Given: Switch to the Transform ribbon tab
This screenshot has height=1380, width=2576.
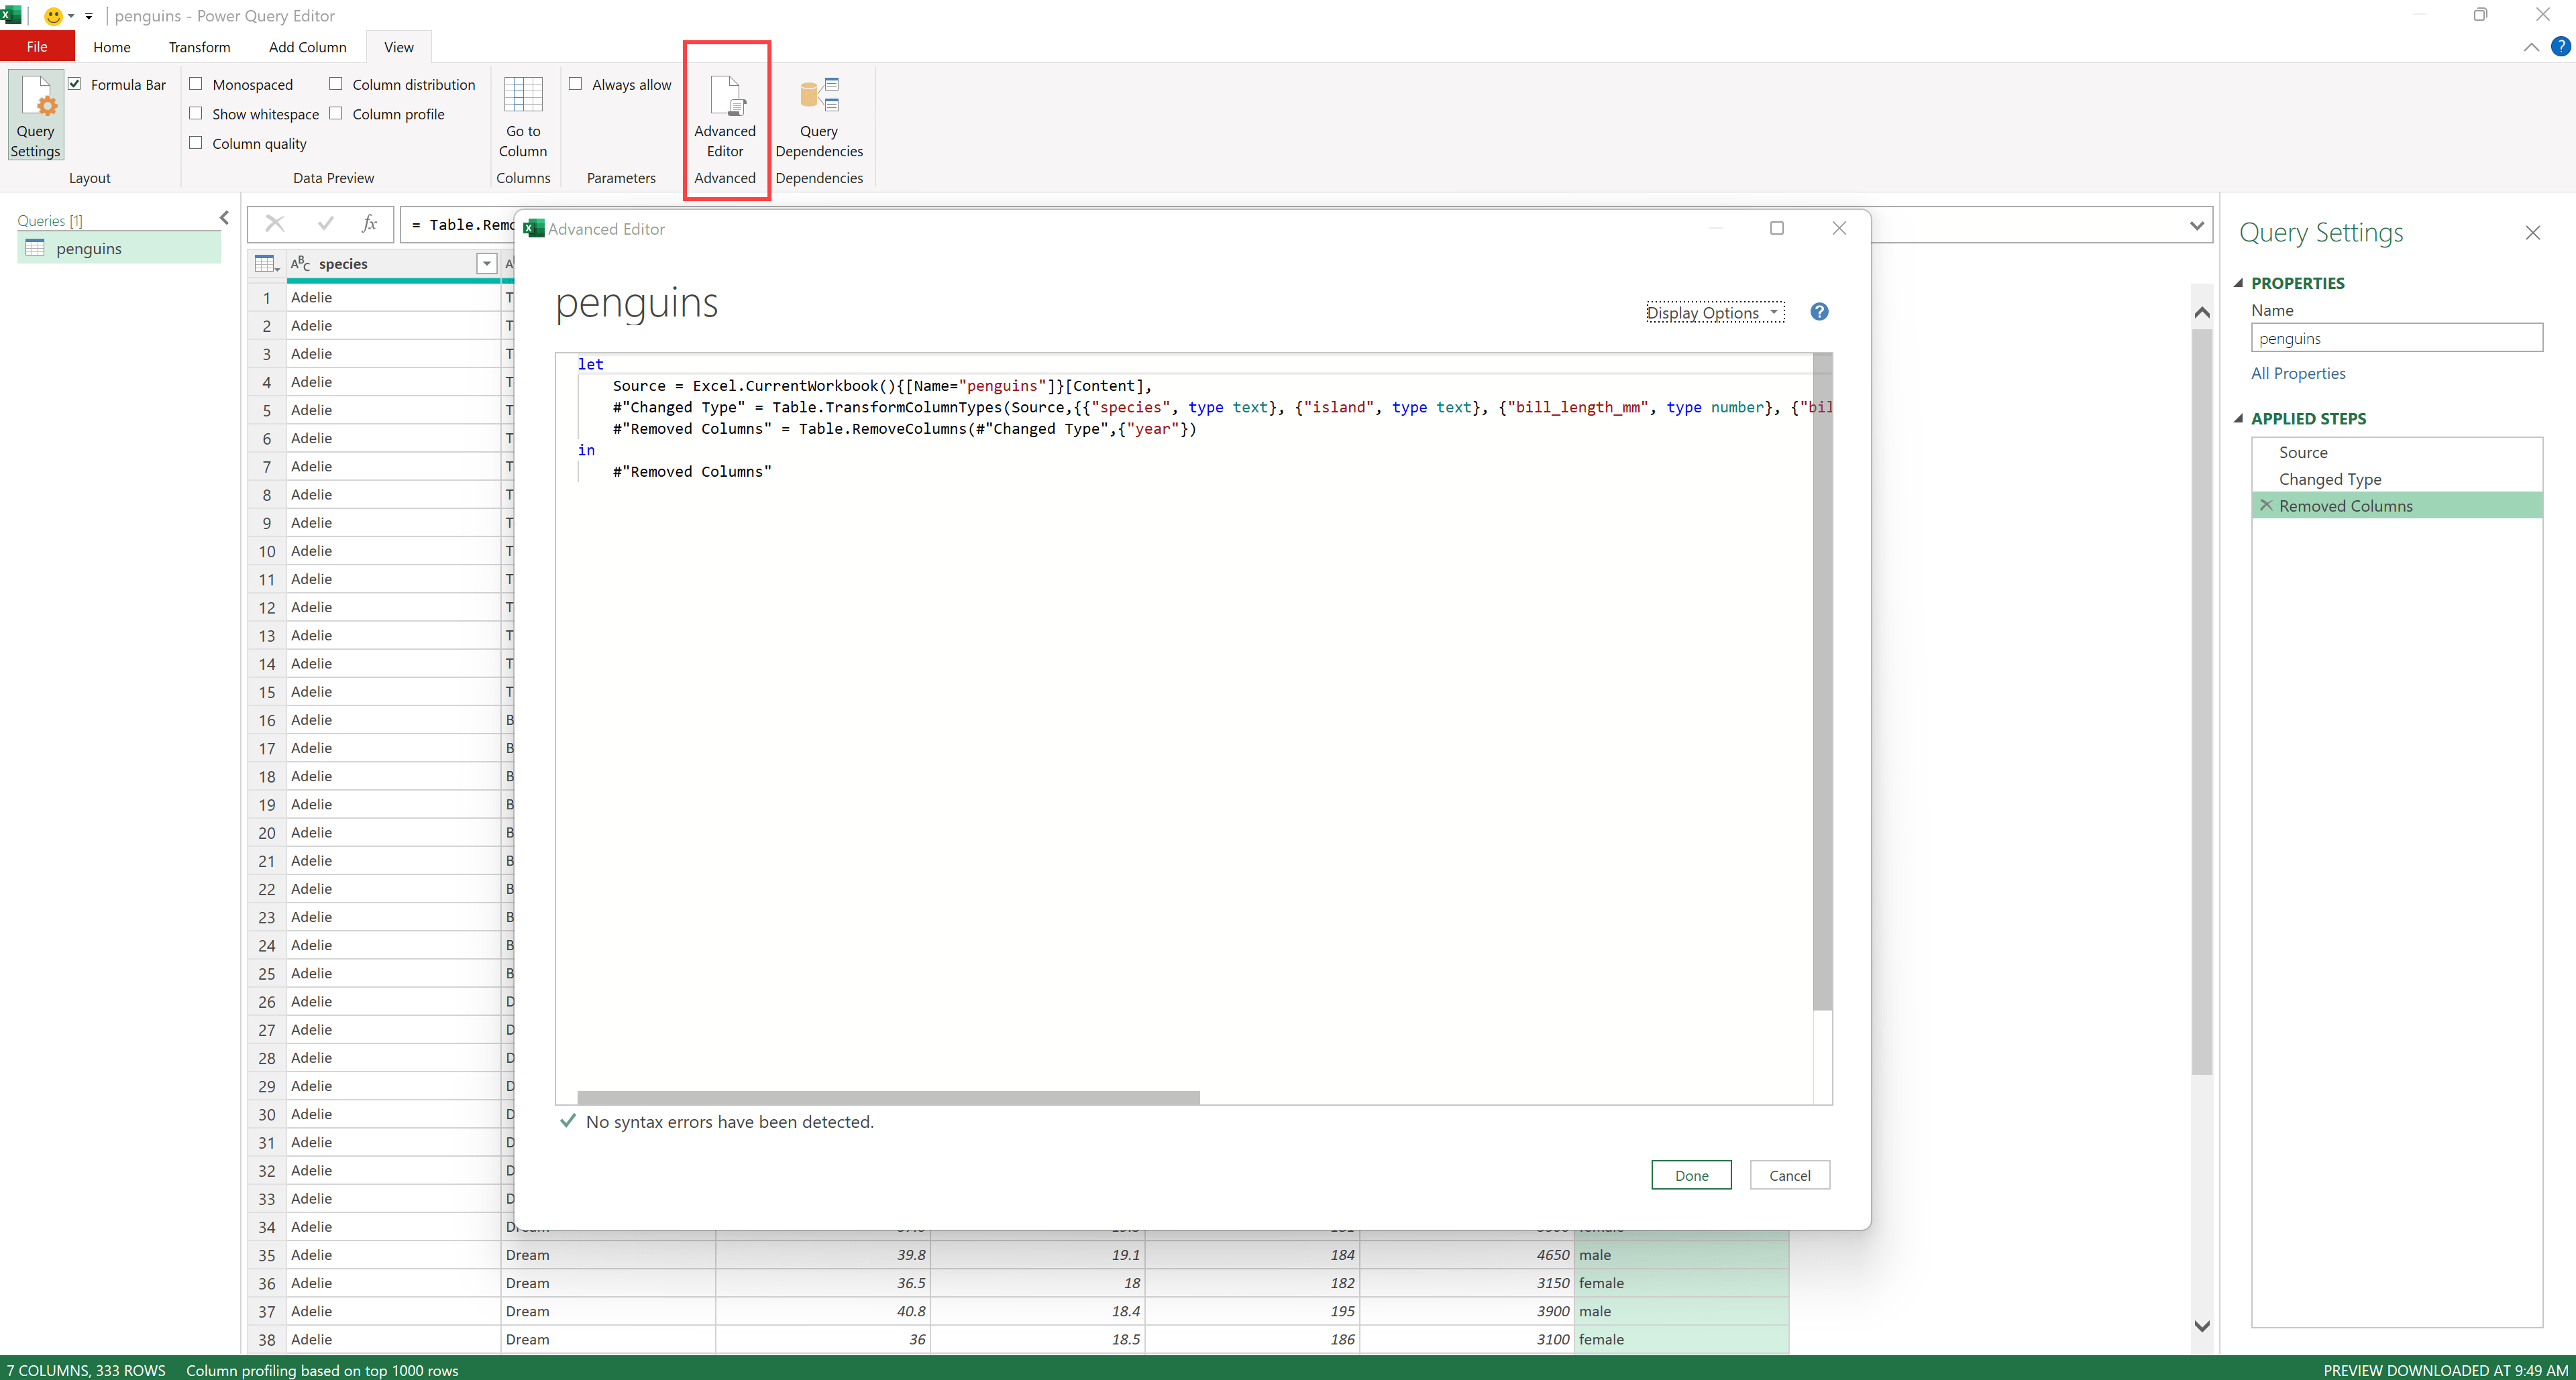Looking at the screenshot, I should pyautogui.click(x=199, y=47).
